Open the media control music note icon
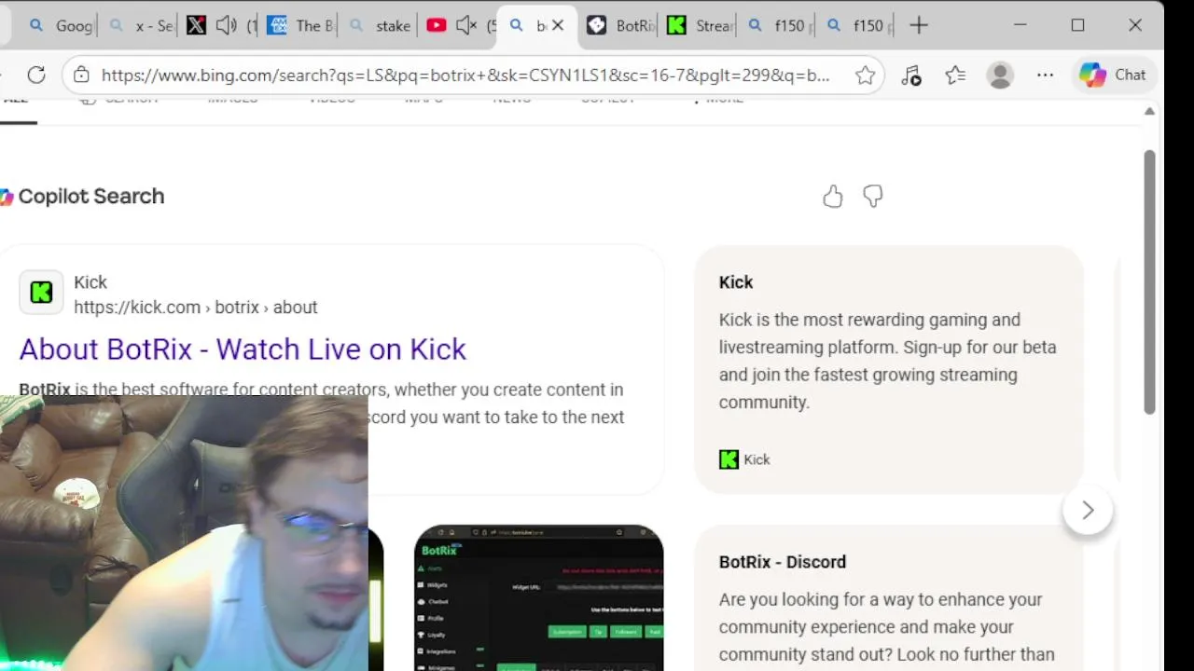The width and height of the screenshot is (1194, 671). tap(911, 75)
